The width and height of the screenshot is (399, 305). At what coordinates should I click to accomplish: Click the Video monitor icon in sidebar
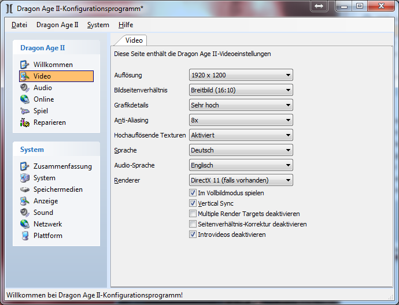tap(25, 76)
